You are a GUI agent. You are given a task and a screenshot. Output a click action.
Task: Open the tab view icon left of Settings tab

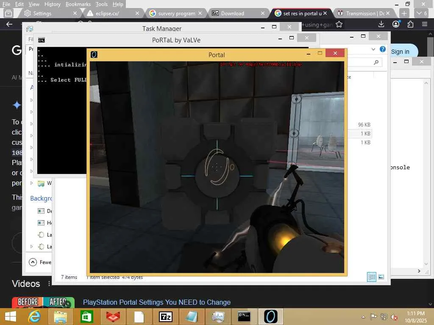coord(8,13)
